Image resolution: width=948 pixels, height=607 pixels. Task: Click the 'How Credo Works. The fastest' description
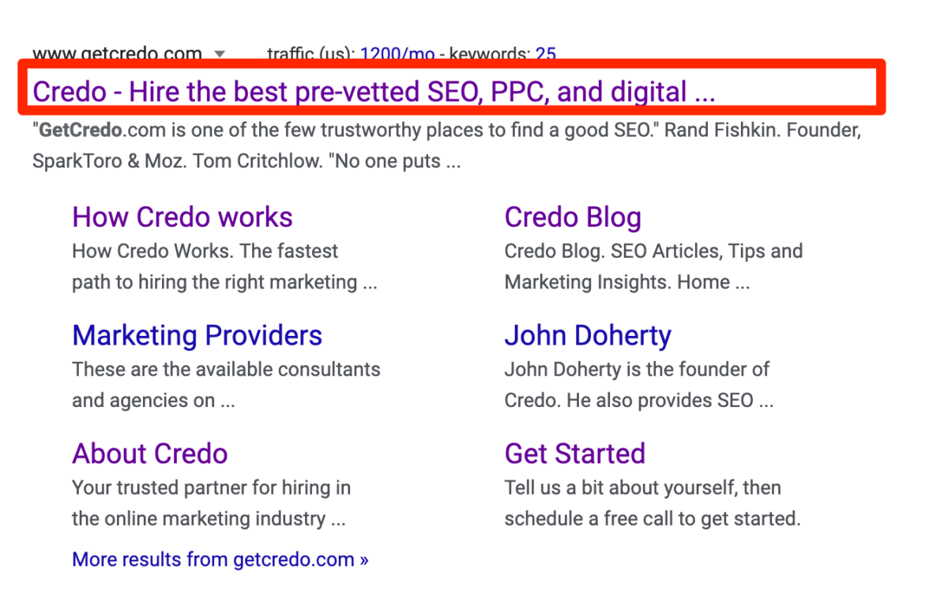click(x=205, y=251)
